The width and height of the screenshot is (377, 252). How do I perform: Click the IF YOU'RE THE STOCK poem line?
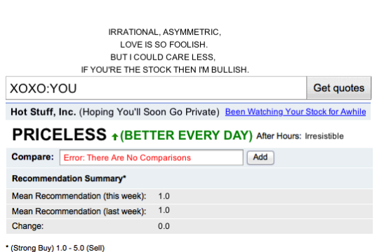(x=165, y=70)
